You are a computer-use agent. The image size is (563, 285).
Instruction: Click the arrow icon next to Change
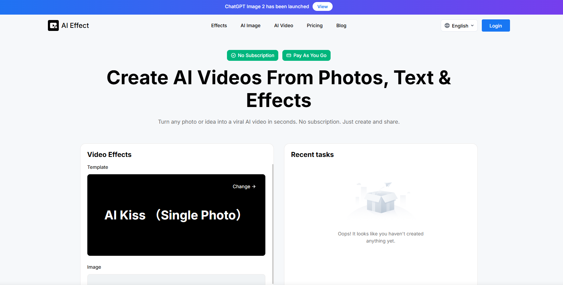[254, 186]
